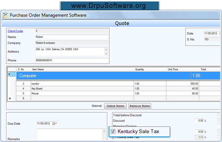Viewport: 222px width, 142px height.
Task: Click the Remove Items button
Action: tap(140, 106)
